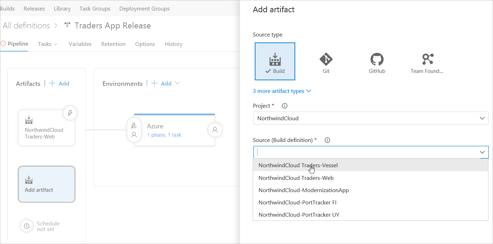Image resolution: width=493 pixels, height=244 pixels.
Task: Select NorthwindCloud Traders-Vessel from the list
Action: [371, 165]
